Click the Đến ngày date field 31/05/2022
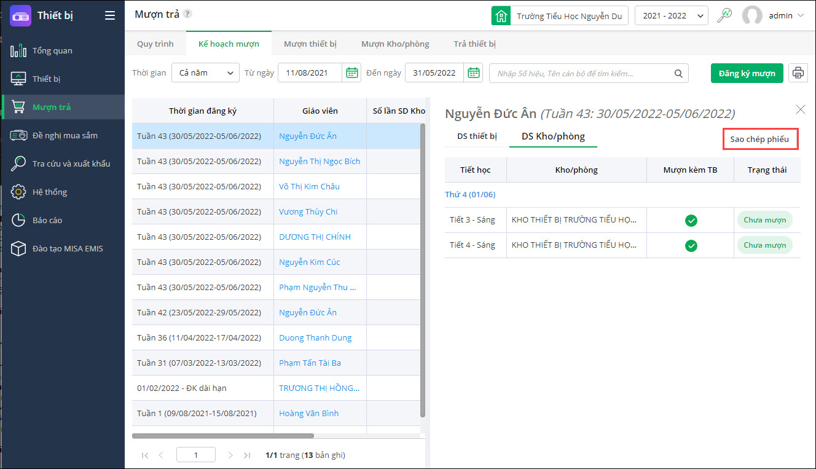The image size is (816, 469). pos(434,73)
